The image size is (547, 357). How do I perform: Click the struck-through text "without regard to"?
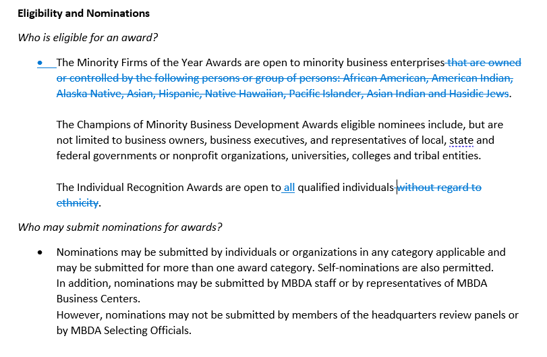pyautogui.click(x=440, y=188)
